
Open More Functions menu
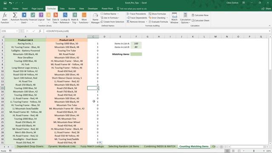coord(84,18)
